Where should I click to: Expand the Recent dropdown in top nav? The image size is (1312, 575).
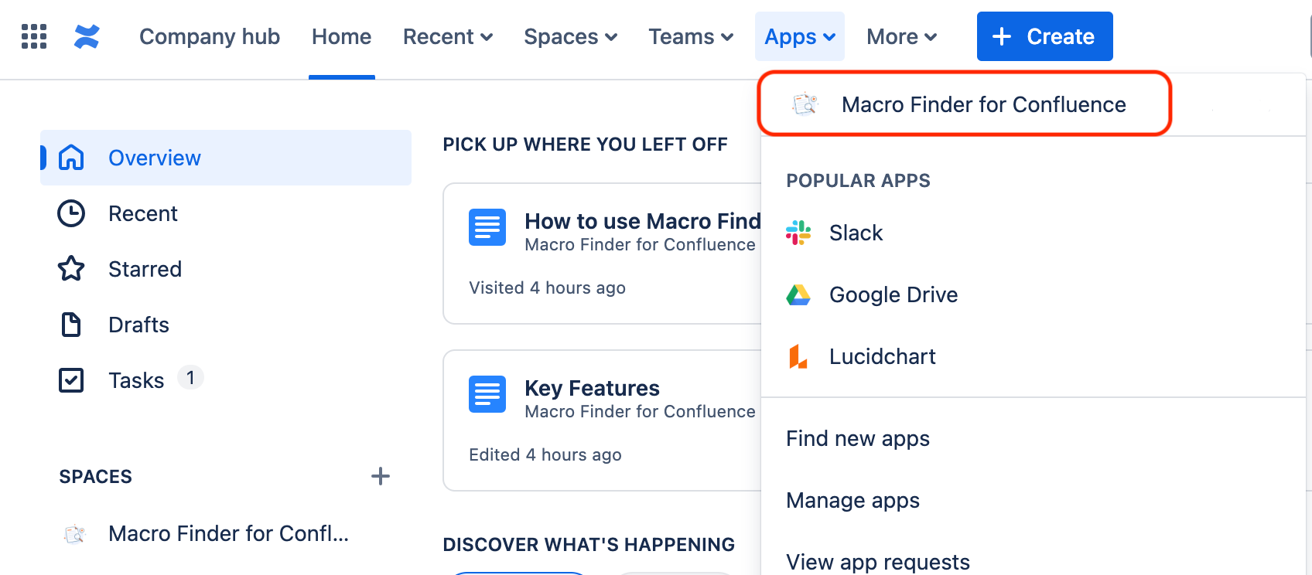pyautogui.click(x=448, y=36)
